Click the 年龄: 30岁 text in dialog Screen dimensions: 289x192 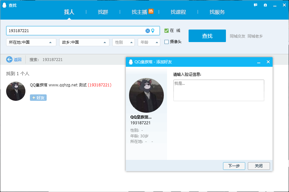139,136
